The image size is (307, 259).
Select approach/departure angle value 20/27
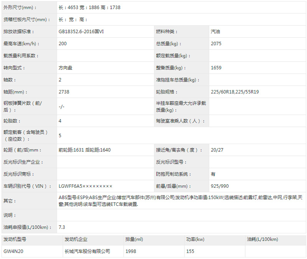click(217, 150)
